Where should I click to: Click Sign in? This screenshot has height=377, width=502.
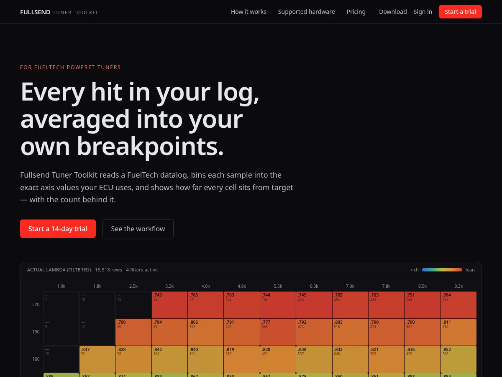click(423, 12)
